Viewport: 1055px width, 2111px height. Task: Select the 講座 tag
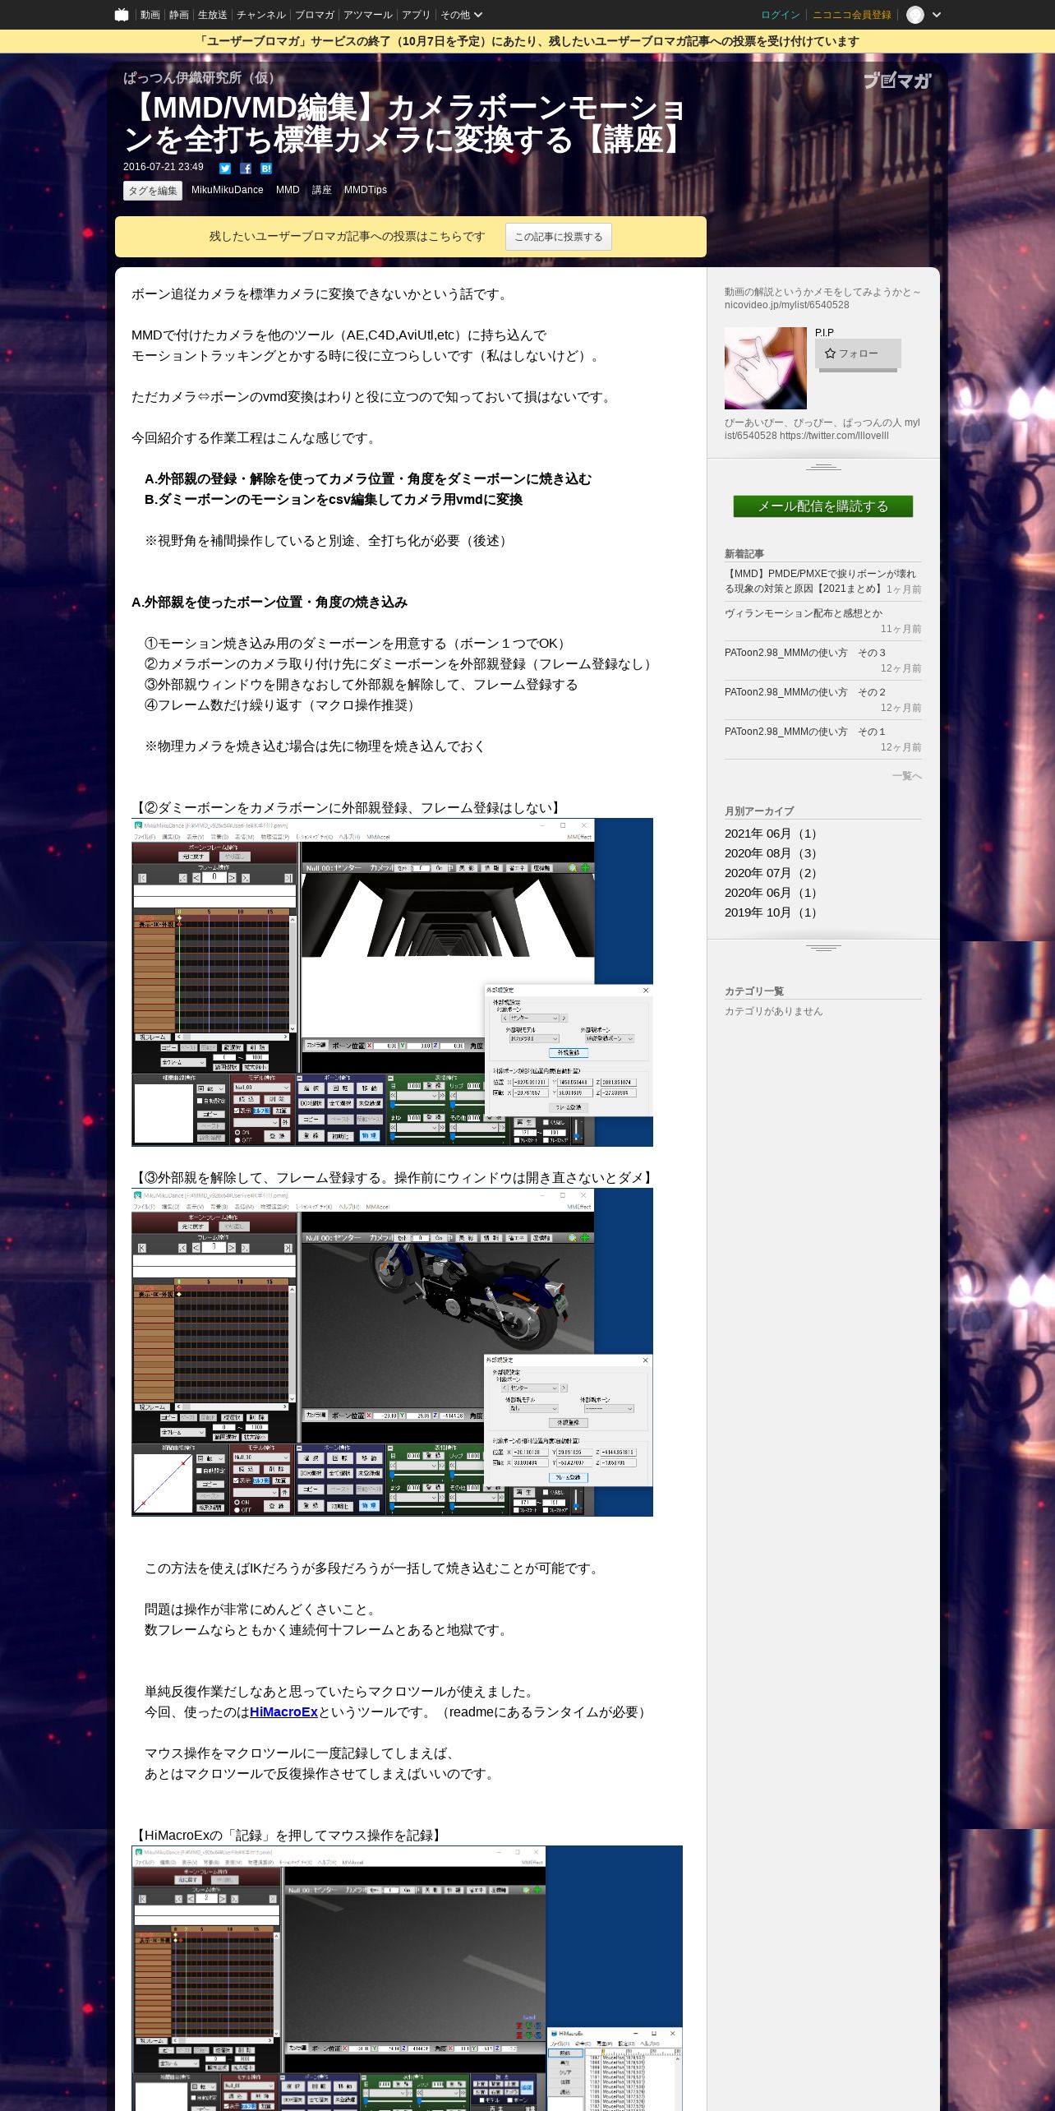coord(322,190)
